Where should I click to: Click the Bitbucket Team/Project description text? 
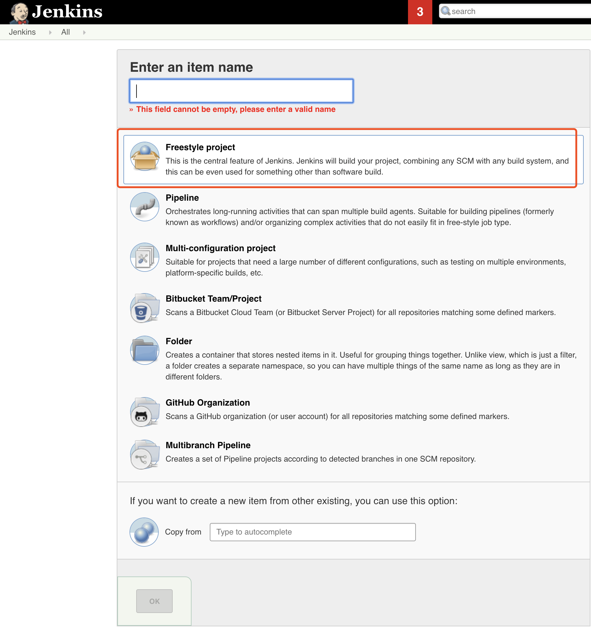pos(361,313)
